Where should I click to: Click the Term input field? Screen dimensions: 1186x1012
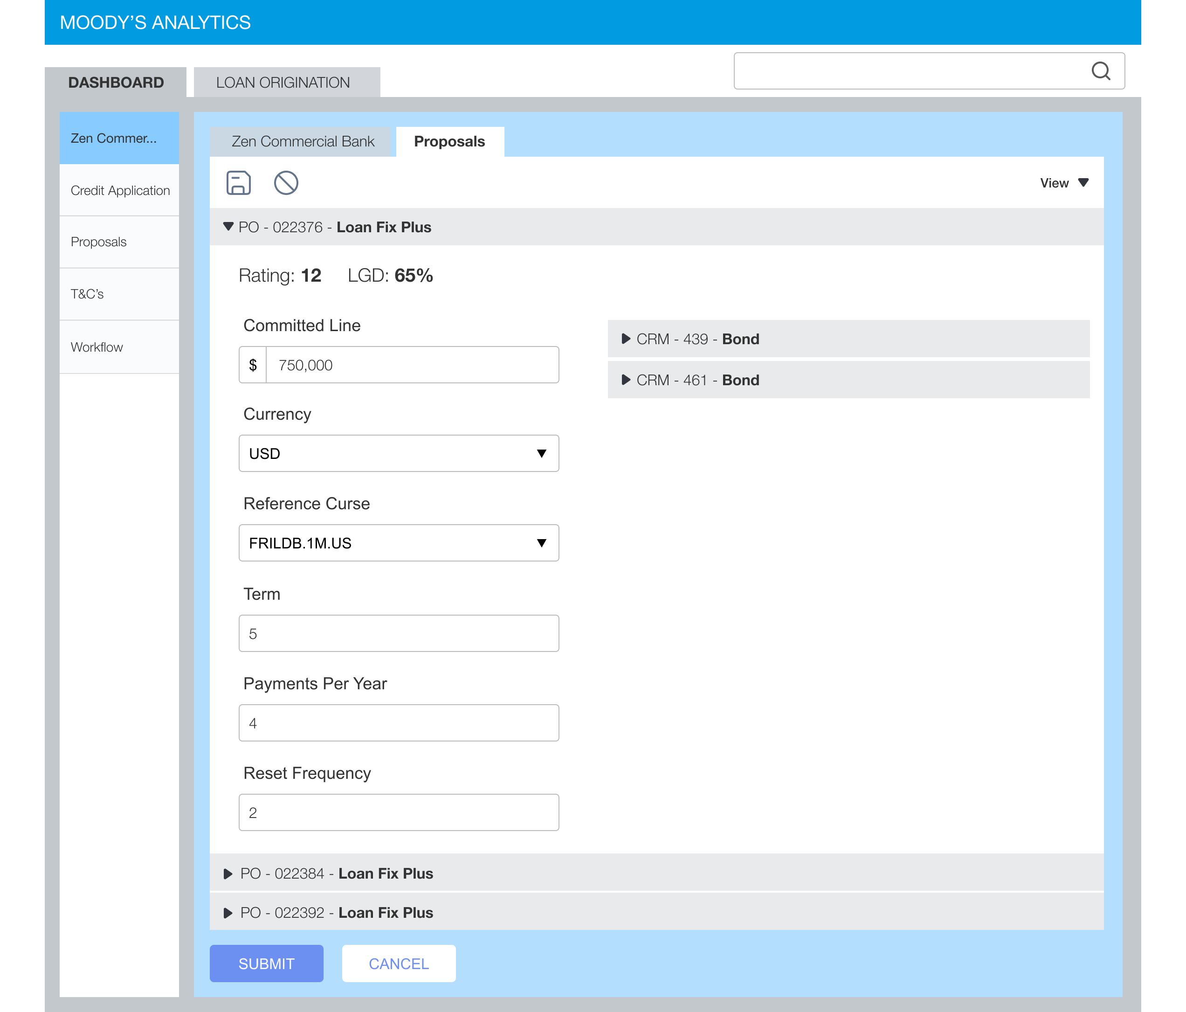[399, 633]
